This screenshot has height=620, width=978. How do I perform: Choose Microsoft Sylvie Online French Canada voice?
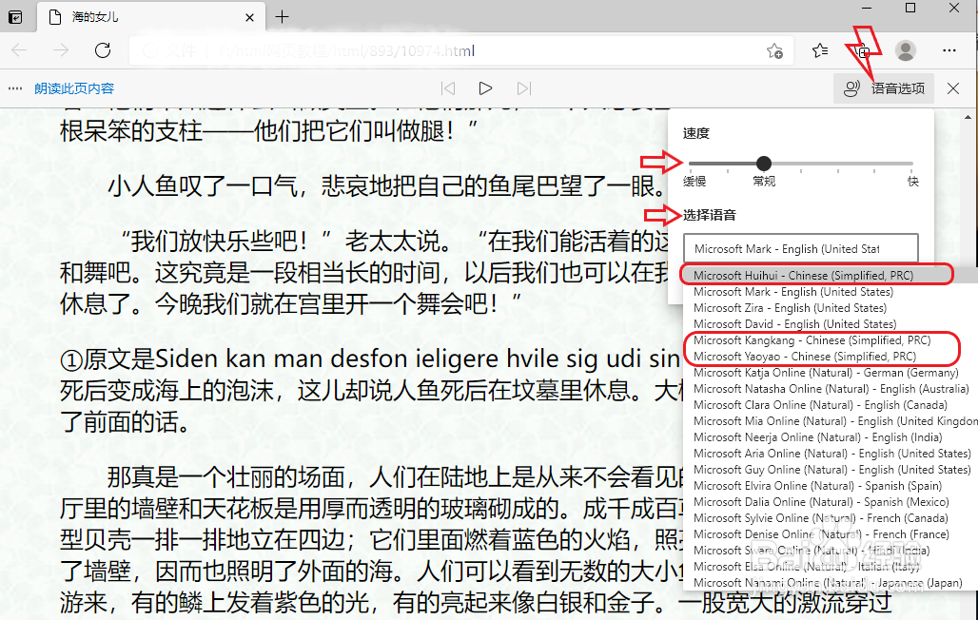coord(829,518)
